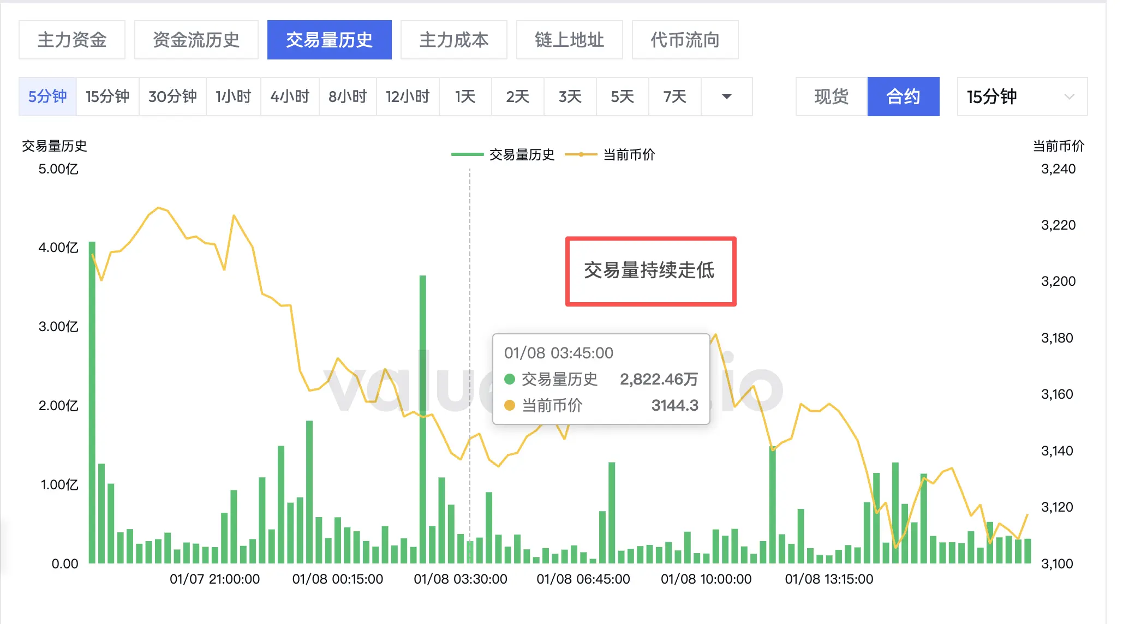Screen dimensions: 1123x624
Task: Go to 主力成本 tab
Action: [x=453, y=40]
